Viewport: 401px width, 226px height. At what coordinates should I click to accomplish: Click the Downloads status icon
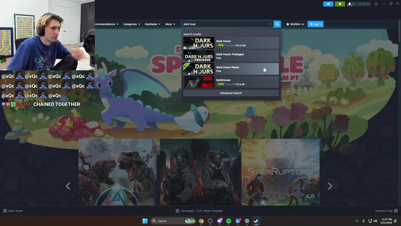click(x=177, y=211)
